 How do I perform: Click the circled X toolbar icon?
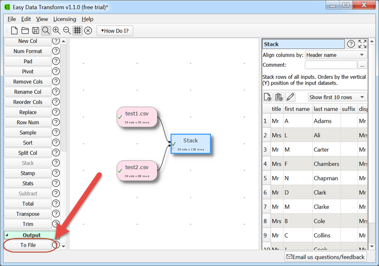tap(88, 31)
